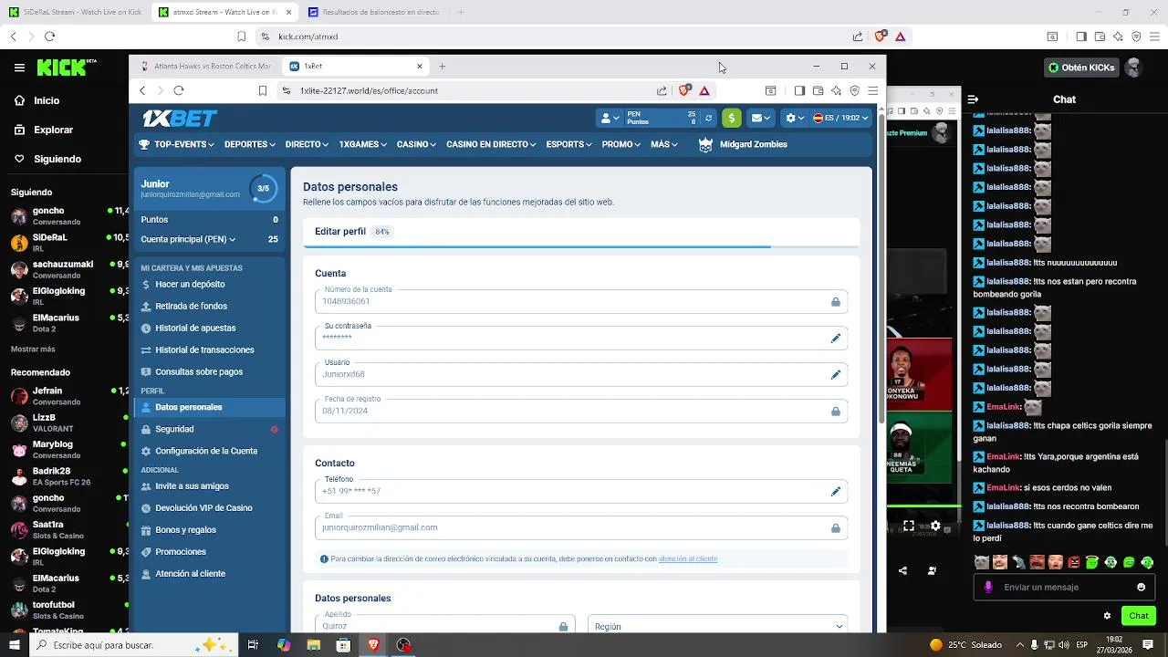Expand Cuenta principal (PEN) account selector

click(x=188, y=239)
